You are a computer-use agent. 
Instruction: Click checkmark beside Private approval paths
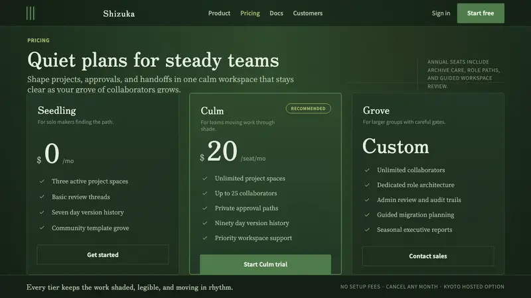tap(205, 208)
